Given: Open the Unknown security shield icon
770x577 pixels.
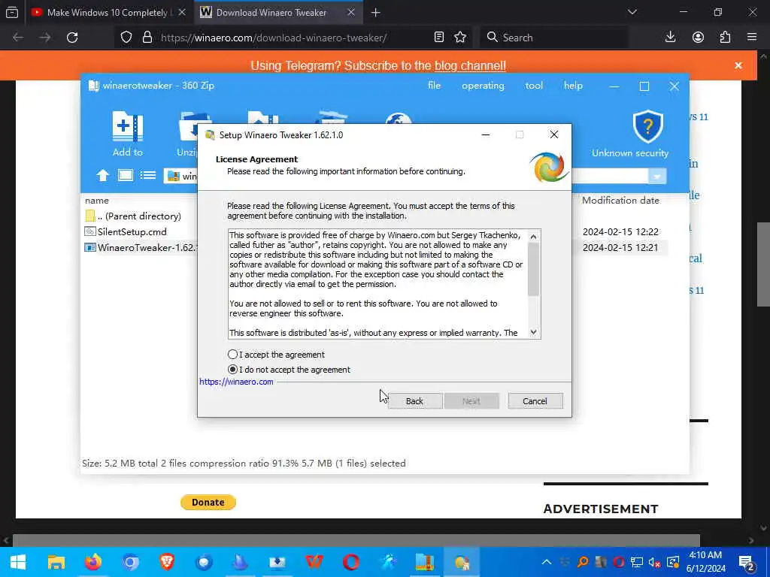Looking at the screenshot, I should tap(647, 126).
